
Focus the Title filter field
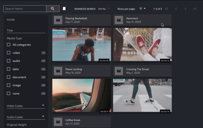coord(26,30)
